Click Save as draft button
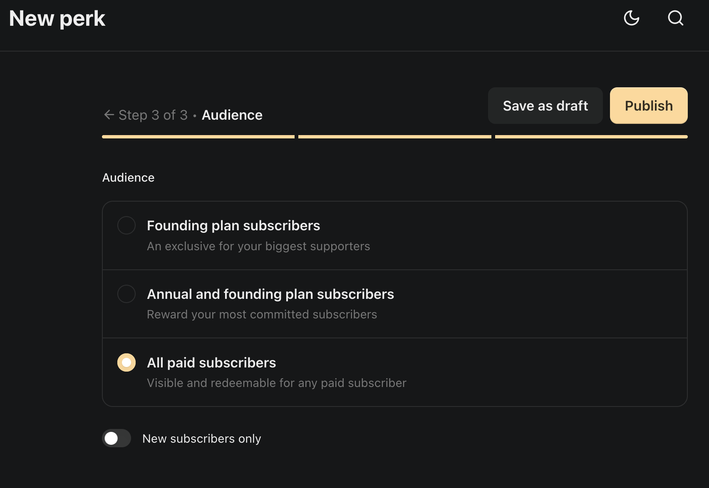This screenshot has width=709, height=488. pos(545,106)
